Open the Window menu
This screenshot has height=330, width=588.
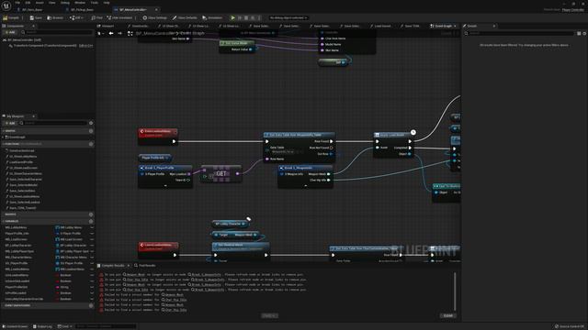[x=80, y=3]
